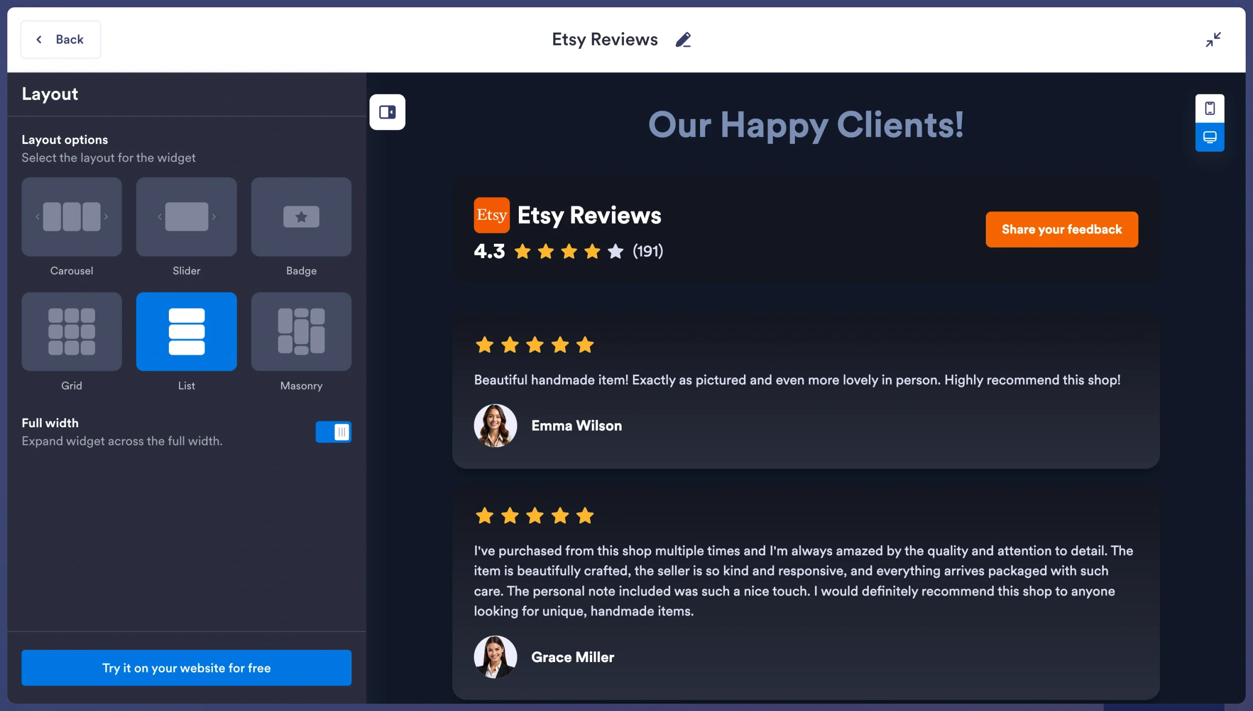Click Try it on your website for free
The image size is (1253, 711).
coord(186,667)
